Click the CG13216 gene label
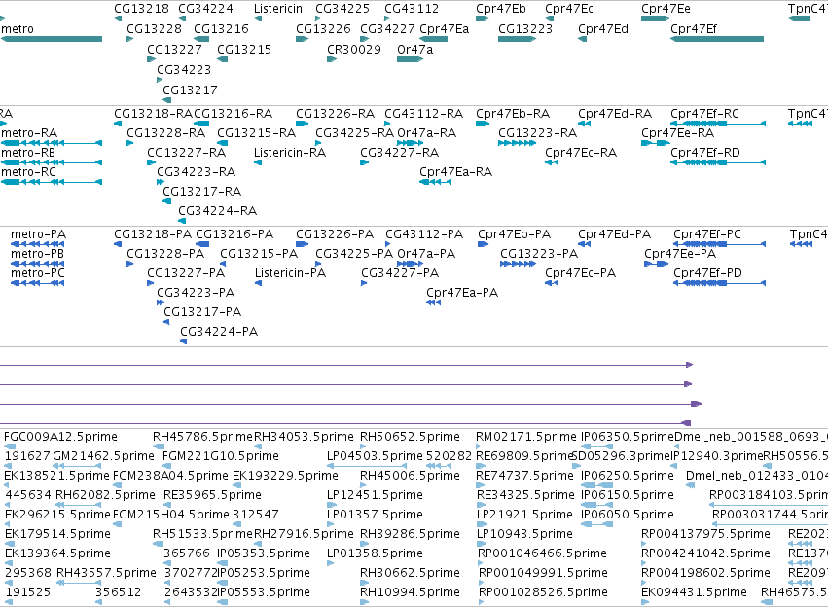The height and width of the screenshot is (607, 828). (221, 28)
